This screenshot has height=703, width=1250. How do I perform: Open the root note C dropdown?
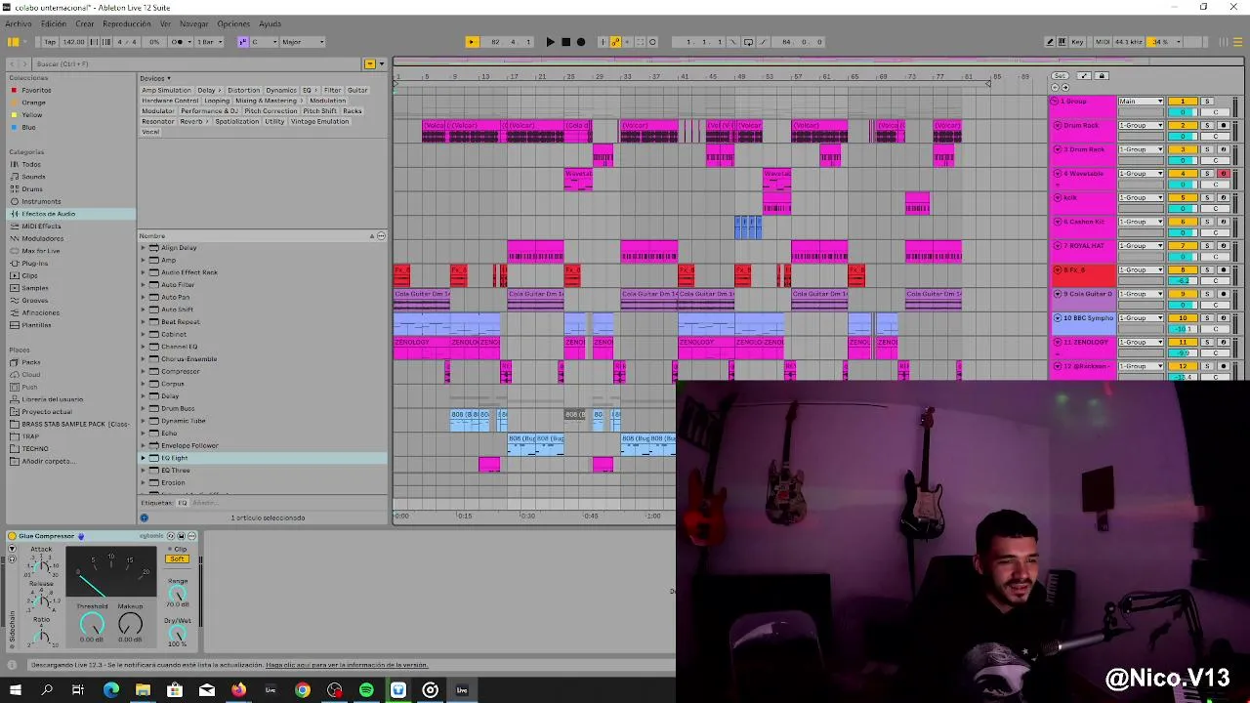(x=263, y=42)
